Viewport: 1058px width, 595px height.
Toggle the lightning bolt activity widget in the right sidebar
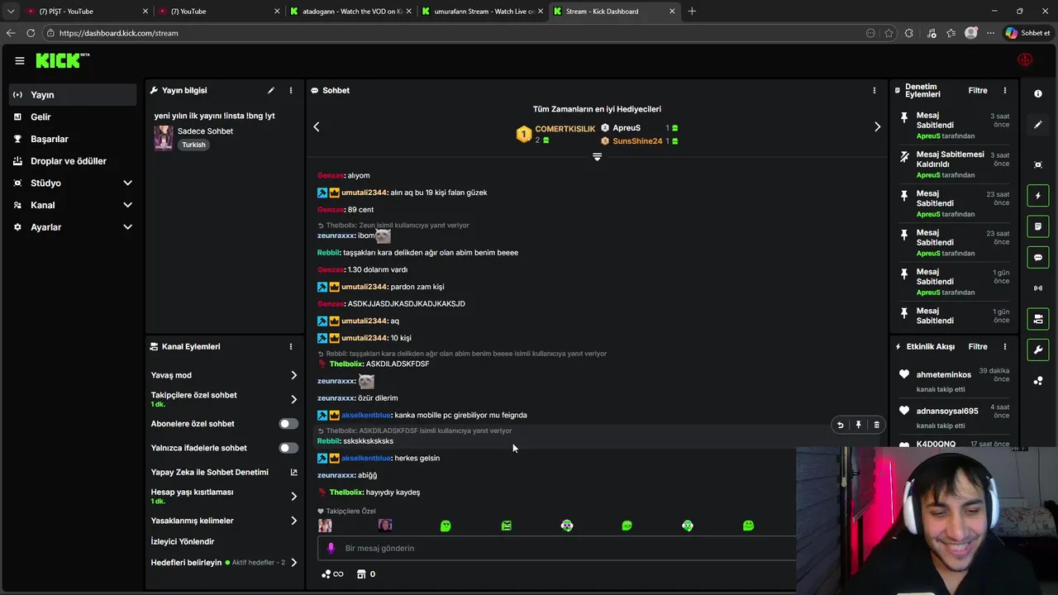[1038, 196]
